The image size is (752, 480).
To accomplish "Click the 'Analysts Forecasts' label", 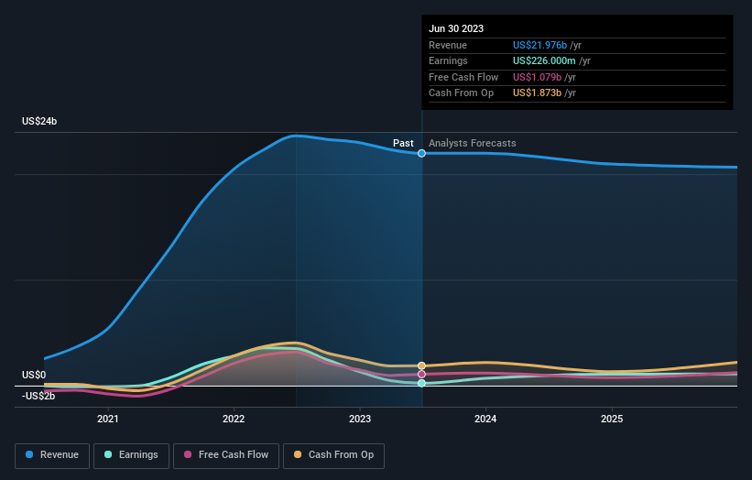I will tap(473, 143).
